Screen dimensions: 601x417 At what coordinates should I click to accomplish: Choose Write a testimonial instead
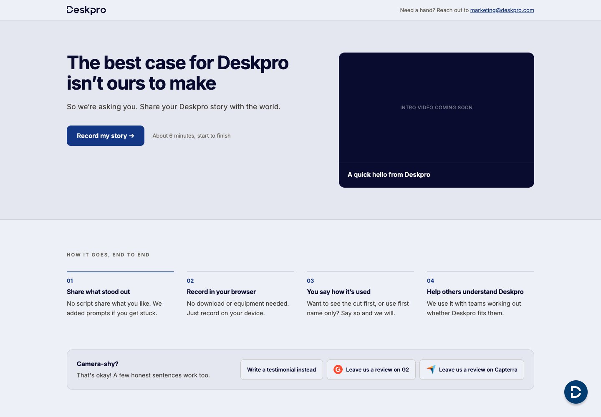(x=282, y=369)
